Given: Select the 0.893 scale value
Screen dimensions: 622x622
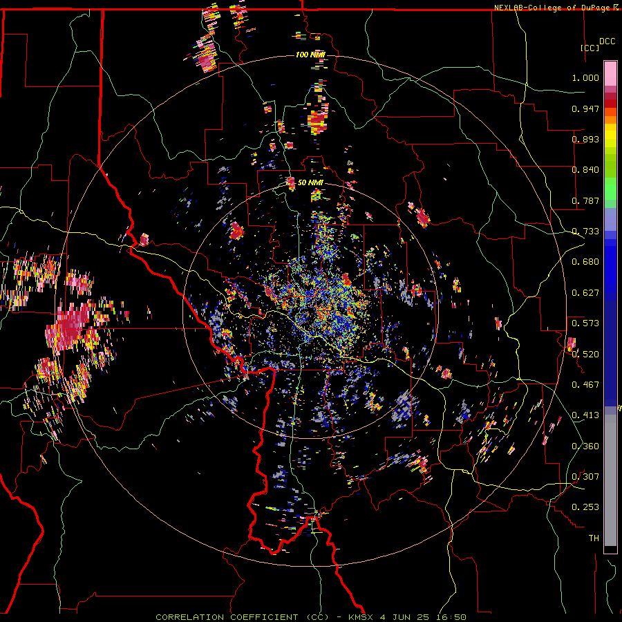Looking at the screenshot, I should pyautogui.click(x=585, y=139).
